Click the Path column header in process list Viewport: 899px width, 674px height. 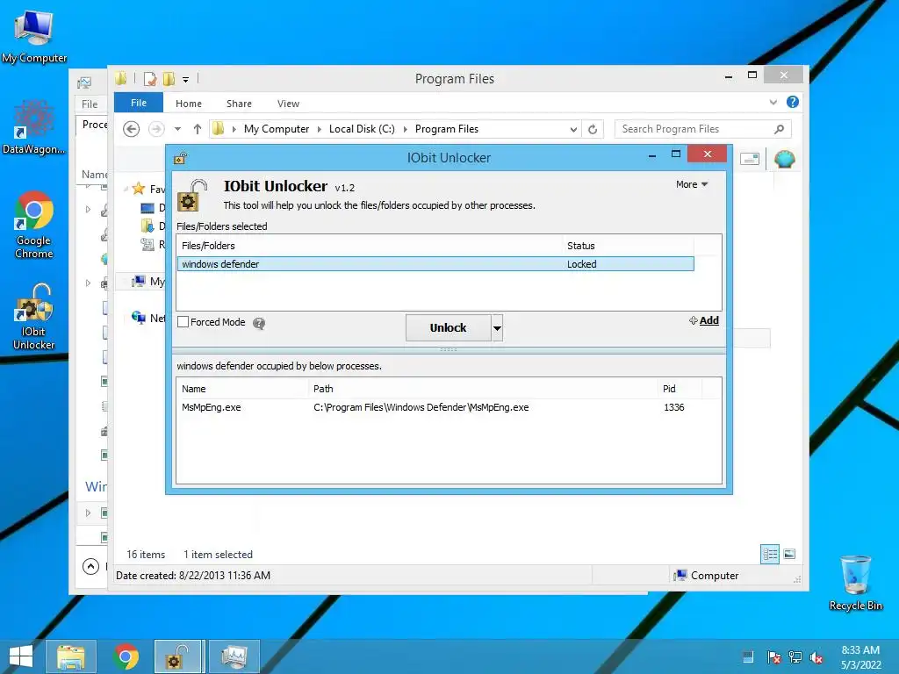pos(483,389)
